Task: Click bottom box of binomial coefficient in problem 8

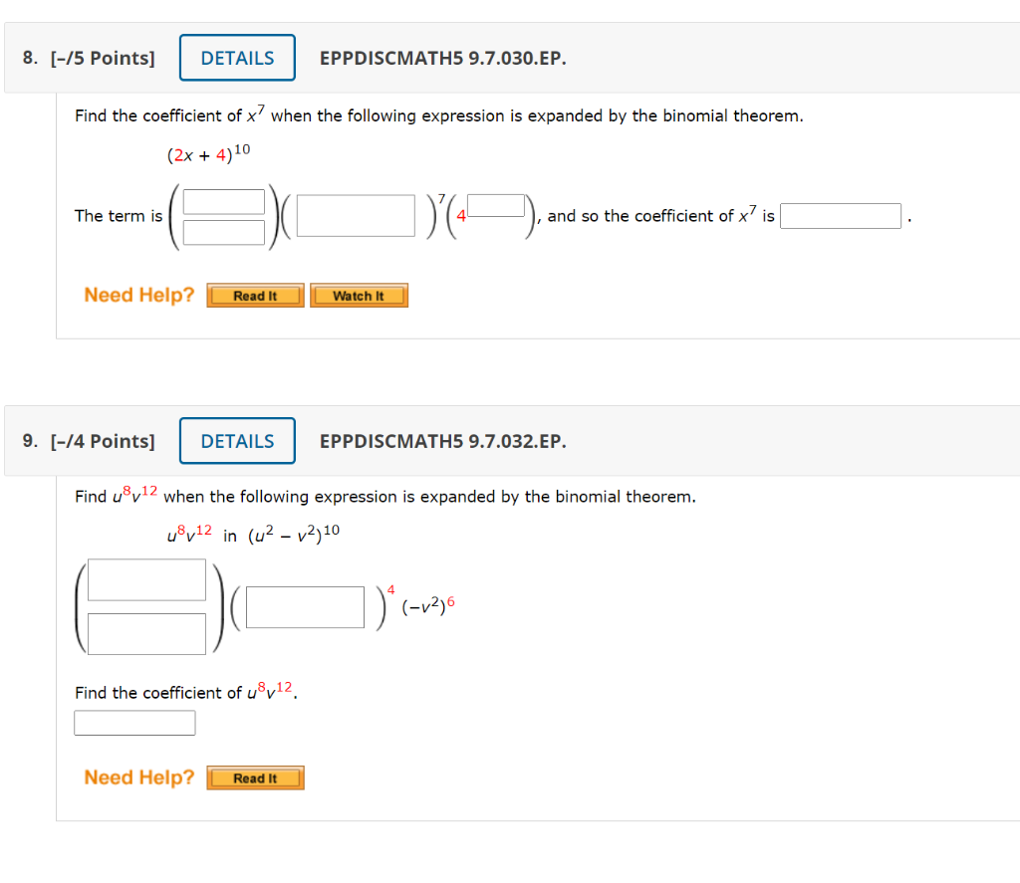Action: pos(223,232)
